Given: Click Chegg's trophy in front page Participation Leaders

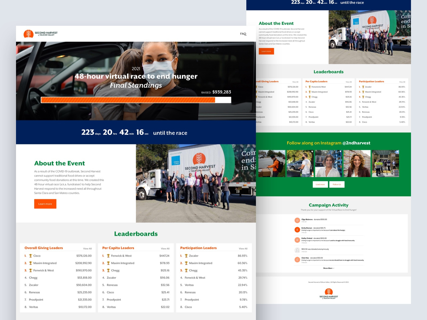Looking at the screenshot, I should coord(186,270).
